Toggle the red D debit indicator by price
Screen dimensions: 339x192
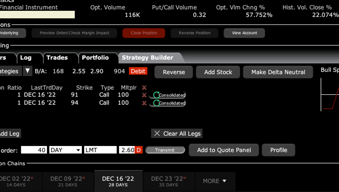click(x=139, y=150)
